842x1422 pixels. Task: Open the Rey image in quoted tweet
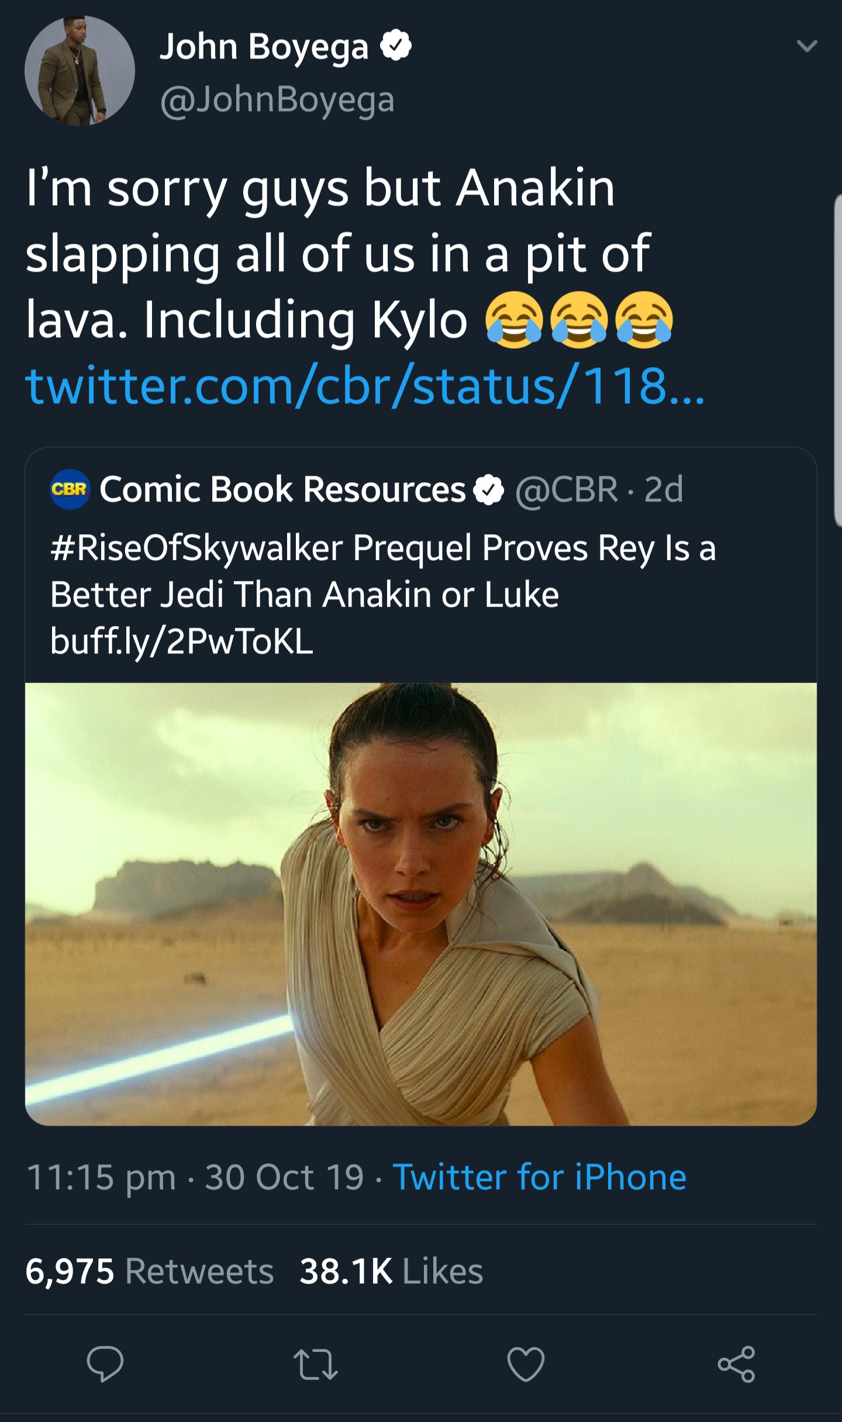click(421, 904)
